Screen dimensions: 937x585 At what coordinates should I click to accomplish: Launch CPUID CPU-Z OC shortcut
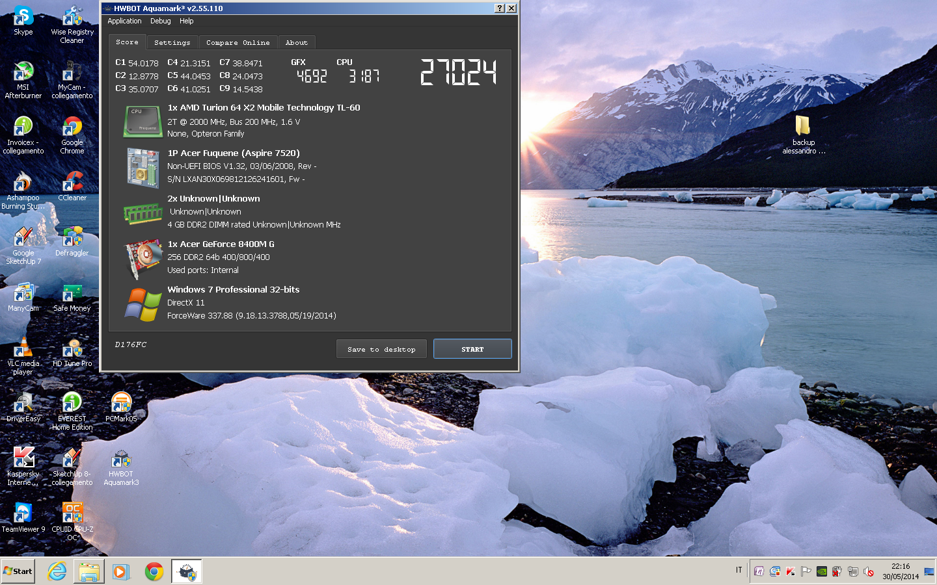click(72, 521)
